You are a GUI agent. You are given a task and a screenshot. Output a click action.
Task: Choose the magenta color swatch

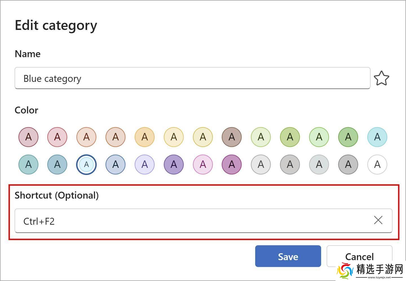point(232,164)
